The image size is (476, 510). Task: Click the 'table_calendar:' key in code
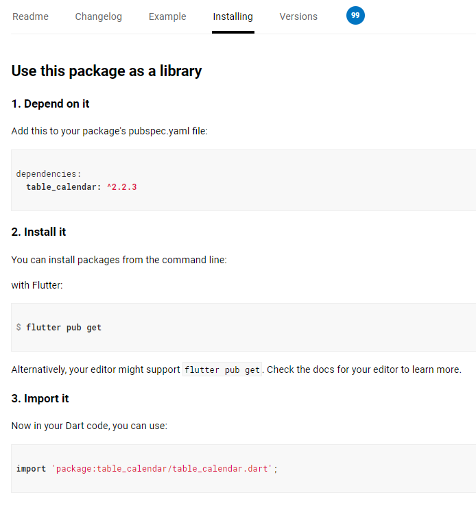tap(64, 187)
